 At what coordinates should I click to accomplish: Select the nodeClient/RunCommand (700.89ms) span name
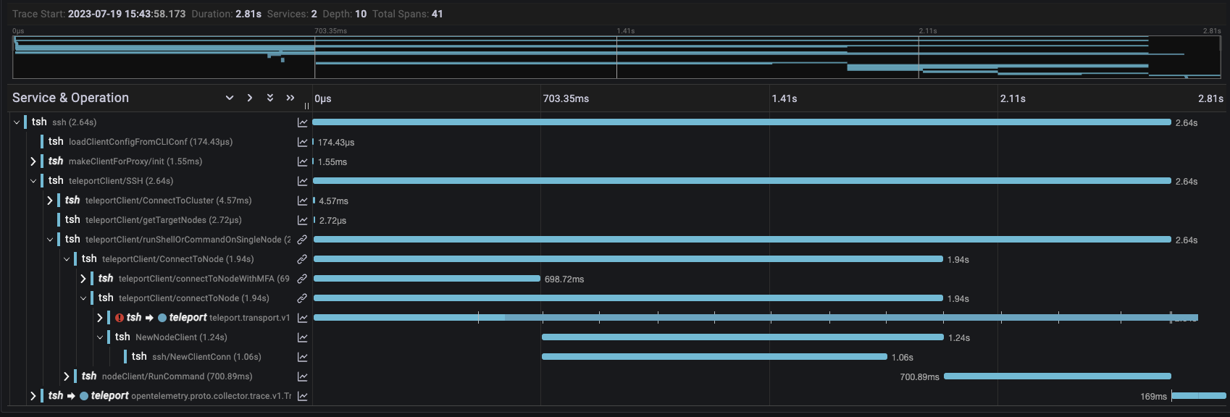(177, 376)
